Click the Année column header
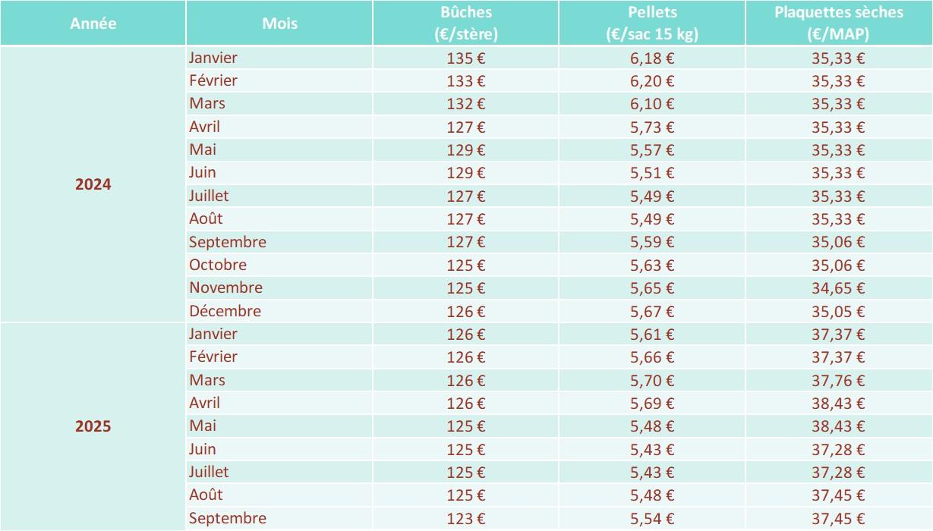The width and height of the screenshot is (933, 531). point(93,23)
